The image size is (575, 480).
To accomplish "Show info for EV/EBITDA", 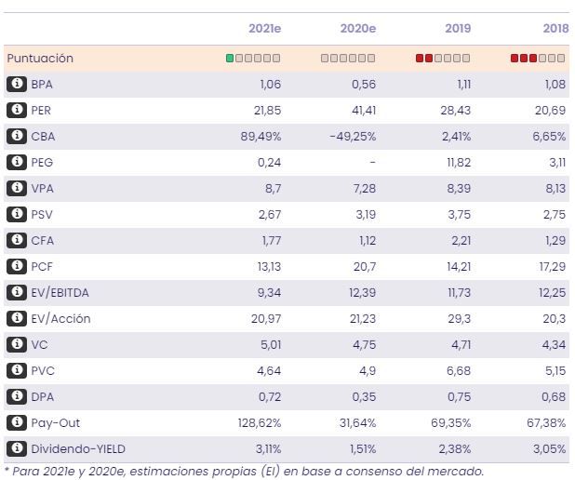I will 16,292.
